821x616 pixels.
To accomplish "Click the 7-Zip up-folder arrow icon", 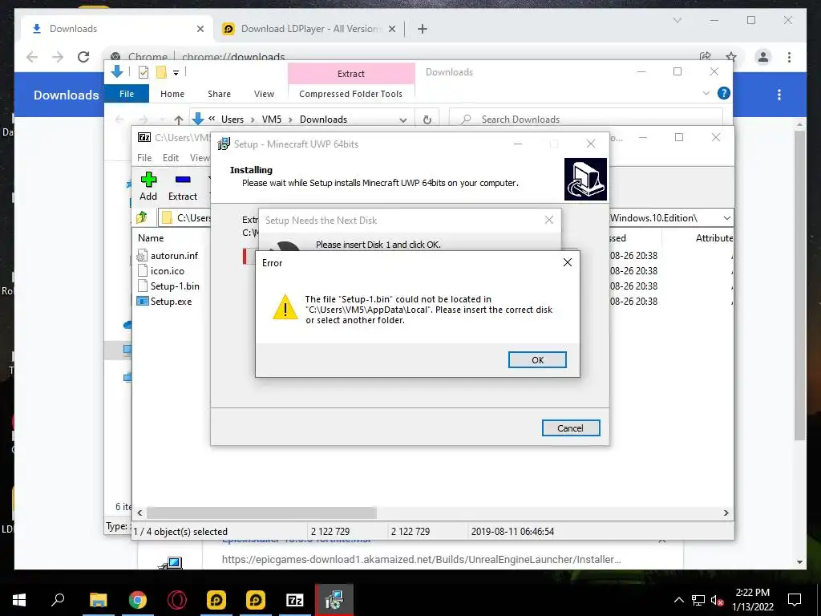I will 143,217.
